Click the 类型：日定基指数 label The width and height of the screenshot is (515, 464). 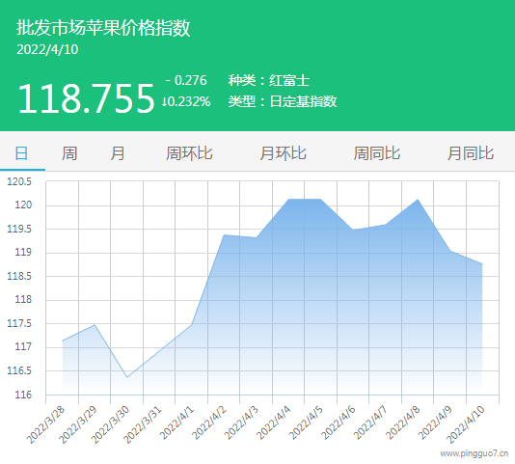(x=283, y=101)
